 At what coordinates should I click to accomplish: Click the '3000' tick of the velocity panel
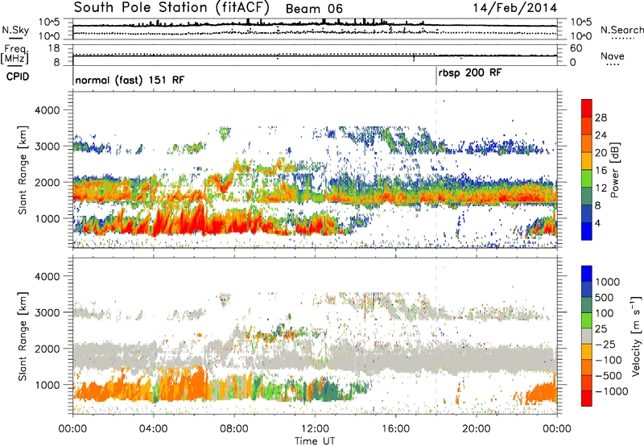point(47,312)
